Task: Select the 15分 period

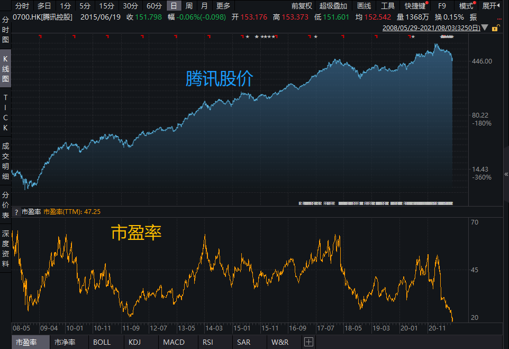Action: pos(106,6)
